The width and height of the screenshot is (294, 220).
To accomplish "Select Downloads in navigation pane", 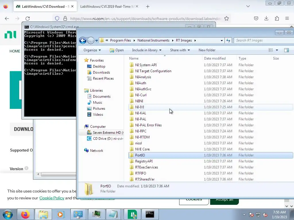I will pyautogui.click(x=101, y=72).
